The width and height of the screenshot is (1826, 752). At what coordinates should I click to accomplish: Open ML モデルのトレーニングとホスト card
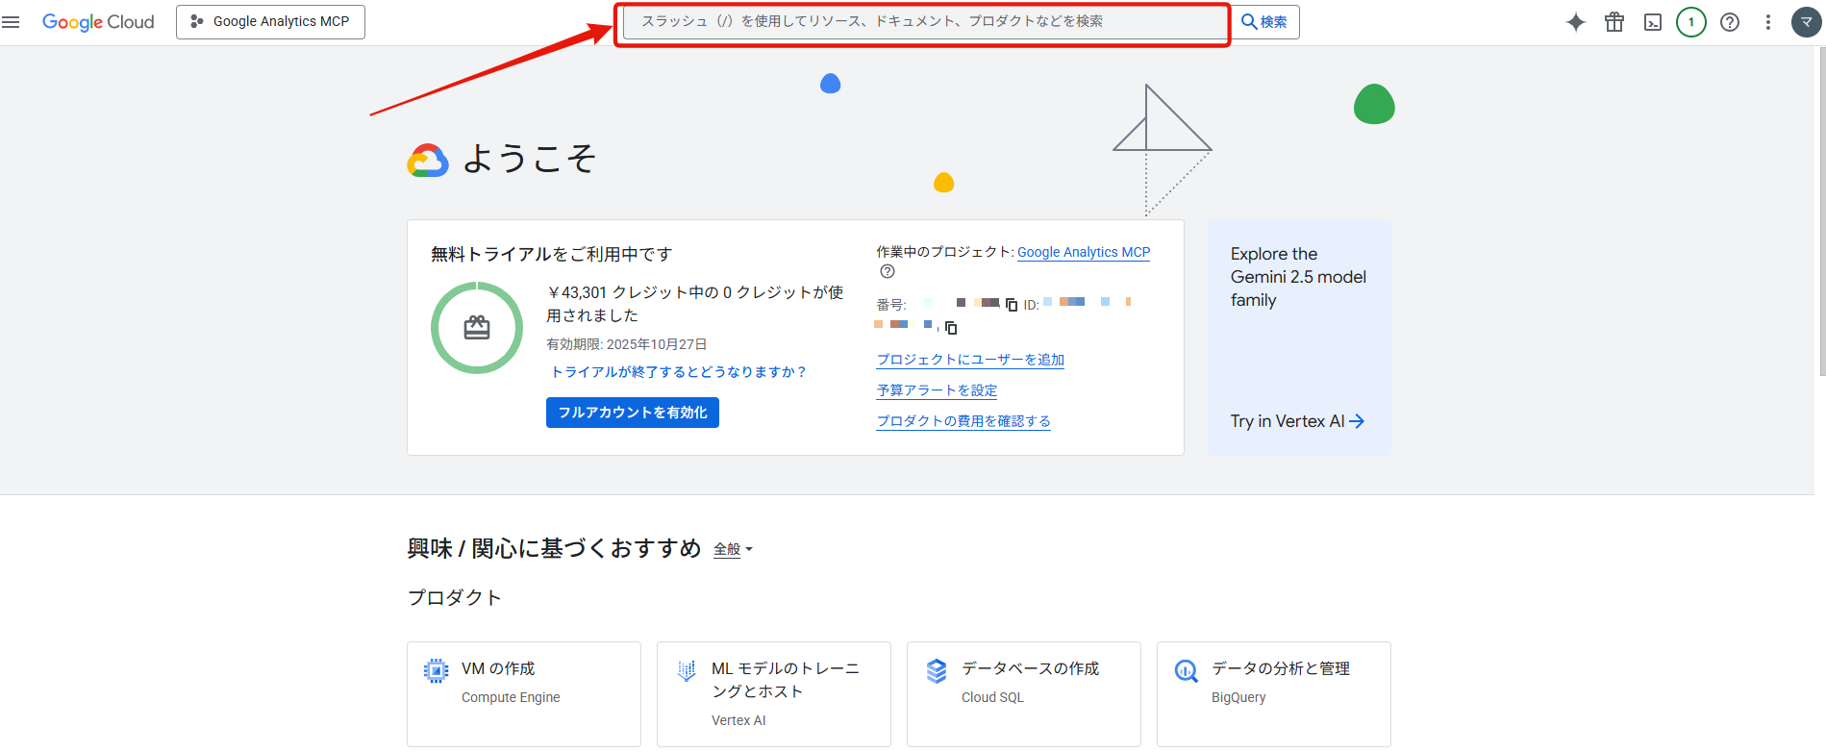pos(774,694)
